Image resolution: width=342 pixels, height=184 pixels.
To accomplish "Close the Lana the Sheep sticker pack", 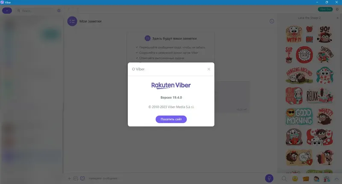I will click(337, 18).
